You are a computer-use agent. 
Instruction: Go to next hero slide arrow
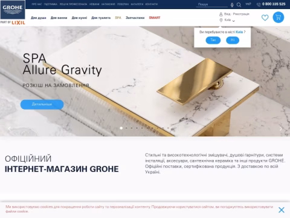(281, 128)
